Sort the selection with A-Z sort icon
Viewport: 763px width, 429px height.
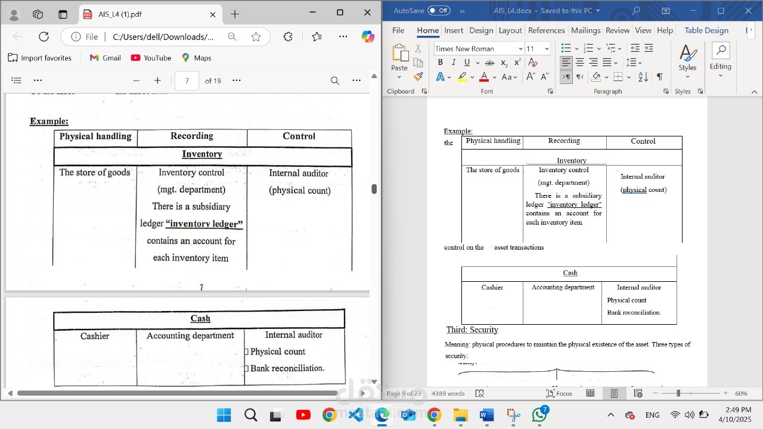pyautogui.click(x=643, y=77)
